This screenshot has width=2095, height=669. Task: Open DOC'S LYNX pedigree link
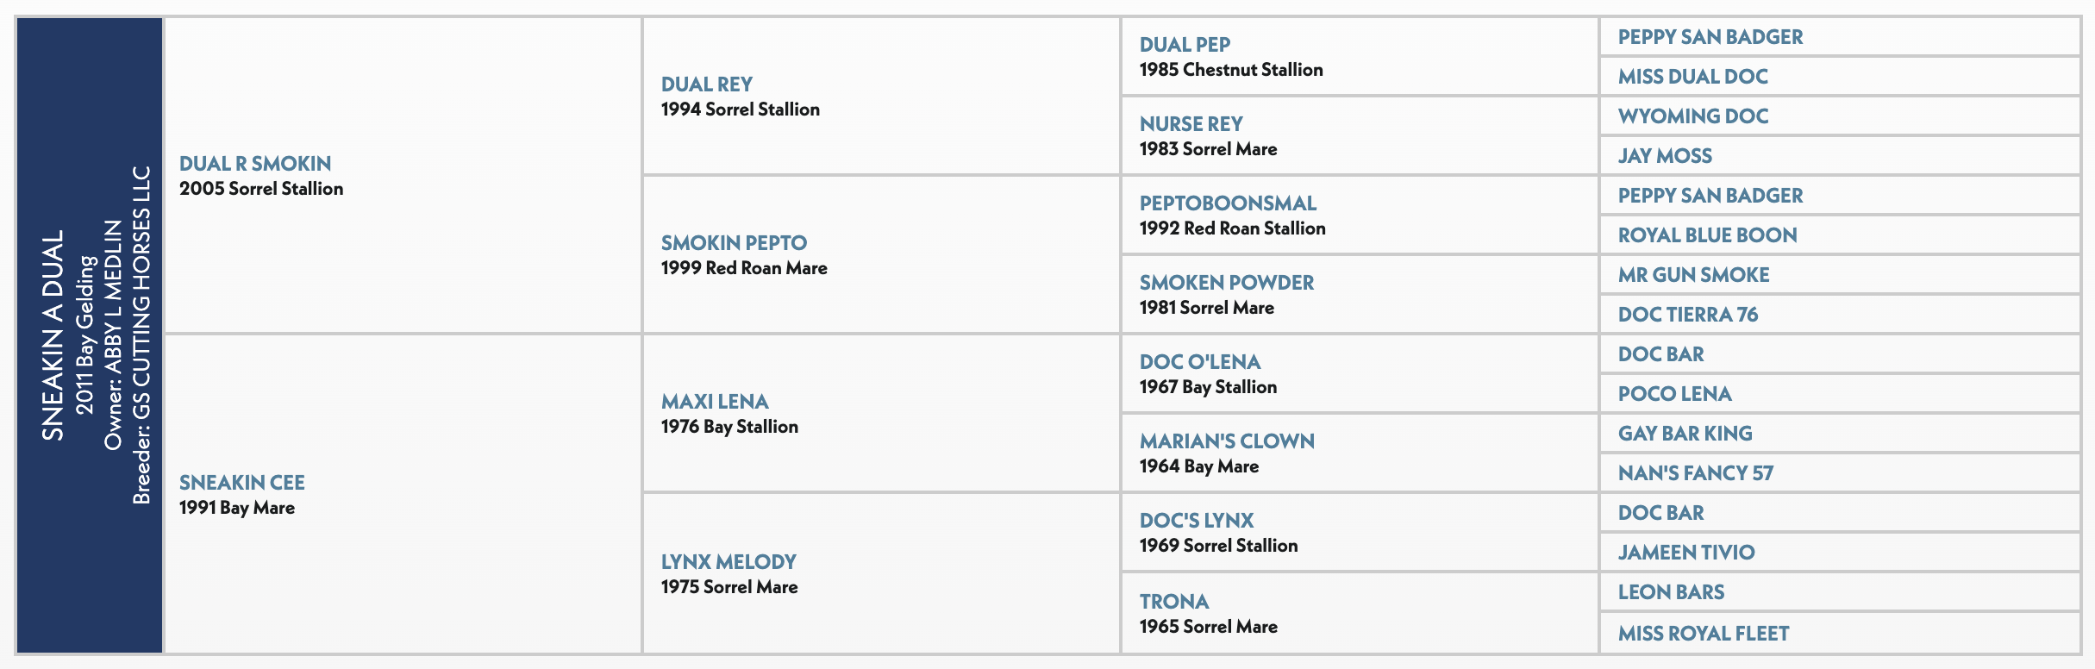click(1197, 521)
